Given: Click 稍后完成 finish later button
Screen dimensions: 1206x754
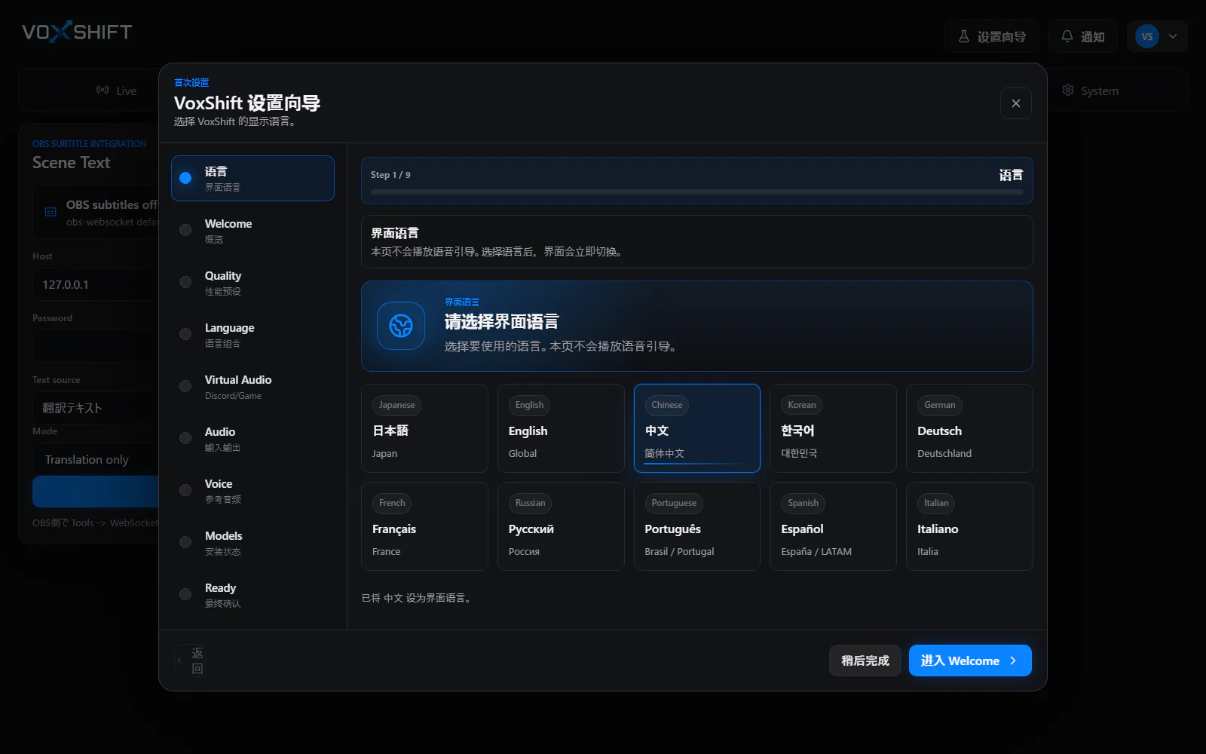Looking at the screenshot, I should click(865, 661).
